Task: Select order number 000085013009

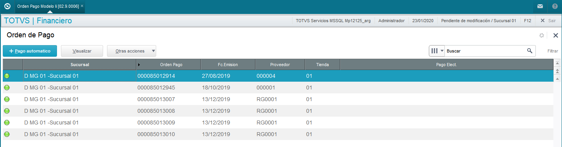Action: click(x=156, y=122)
